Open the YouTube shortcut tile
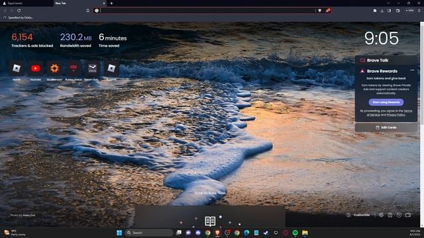The image size is (424, 238). point(35,69)
